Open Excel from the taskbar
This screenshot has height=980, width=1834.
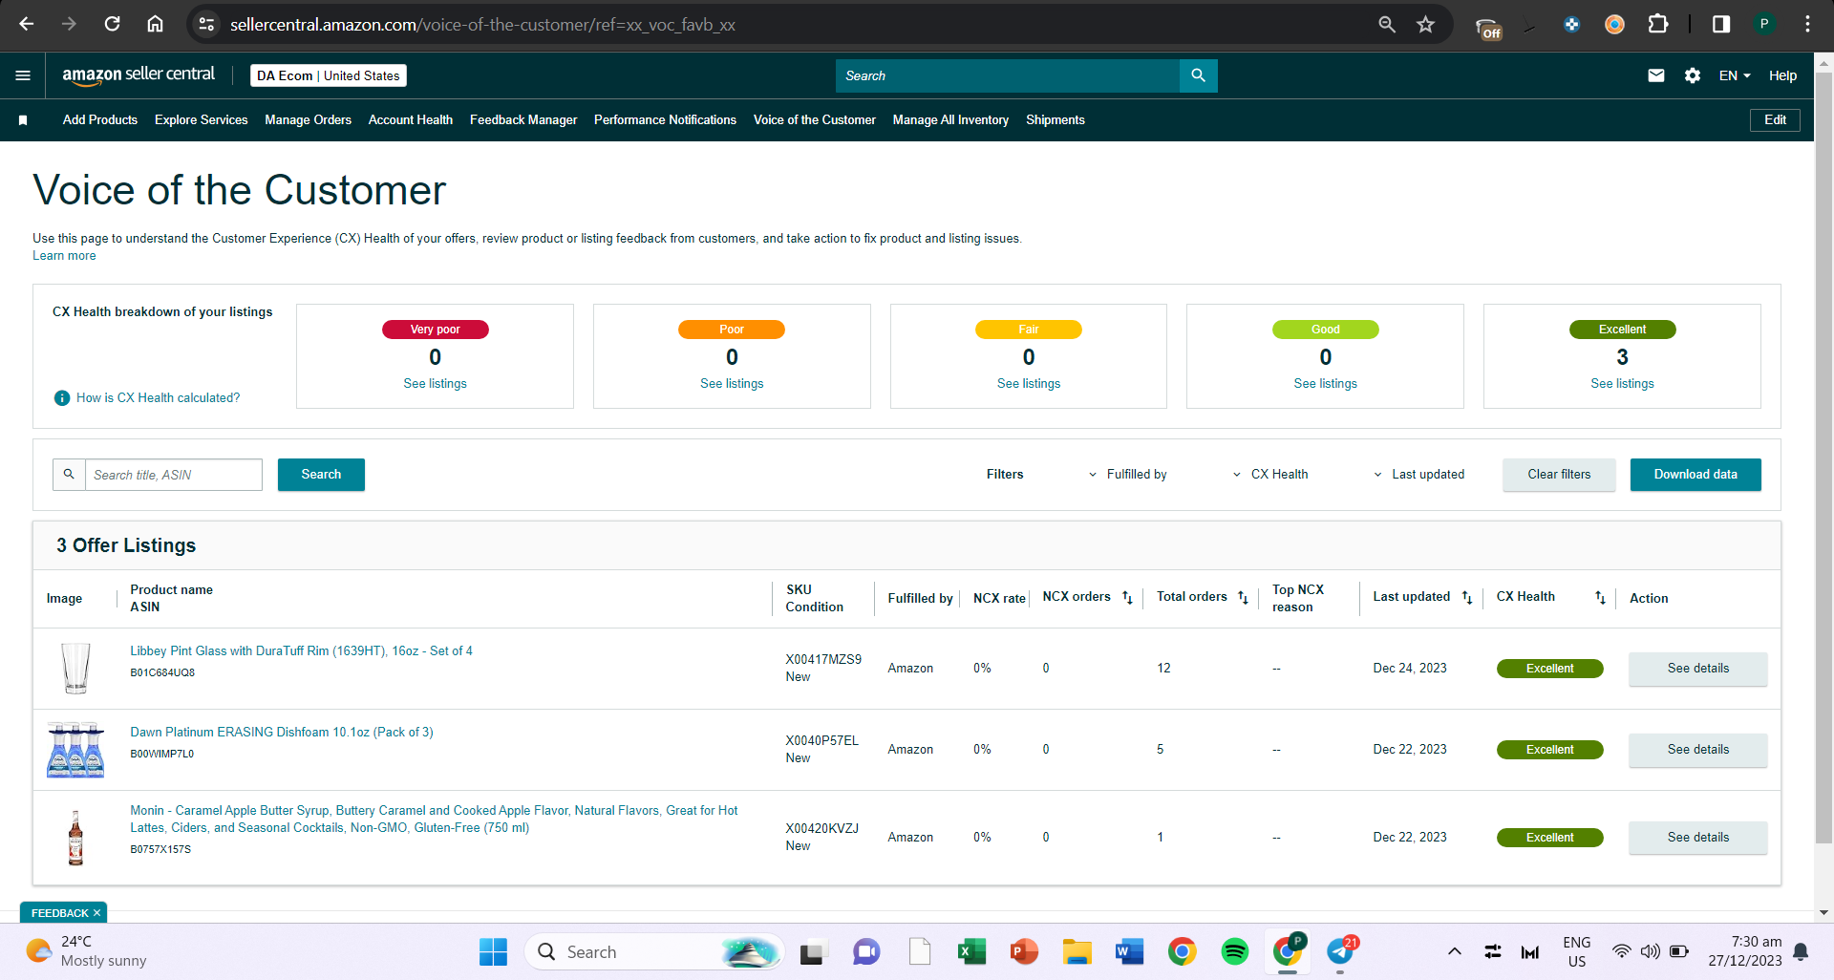coord(971,951)
